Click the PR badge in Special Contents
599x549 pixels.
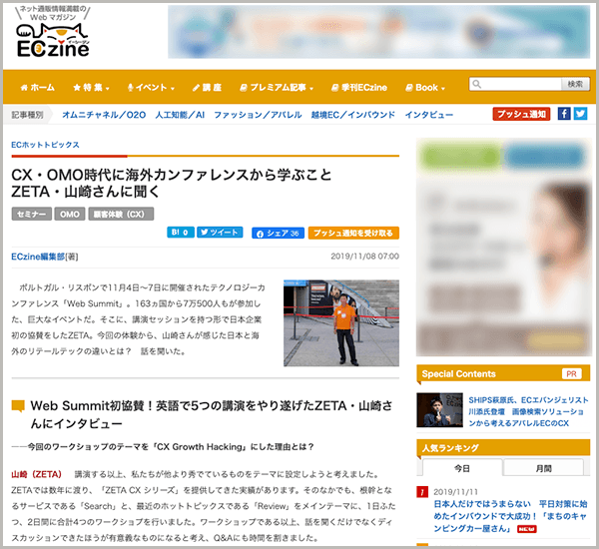click(x=571, y=373)
